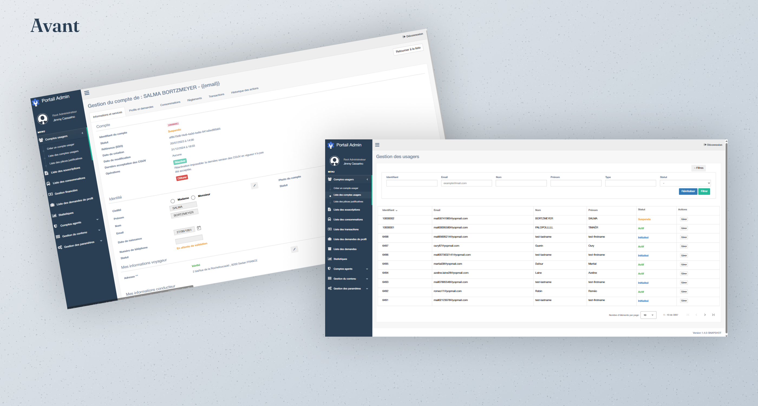
Task: Click Gérer for user 6491
Action: 684,301
